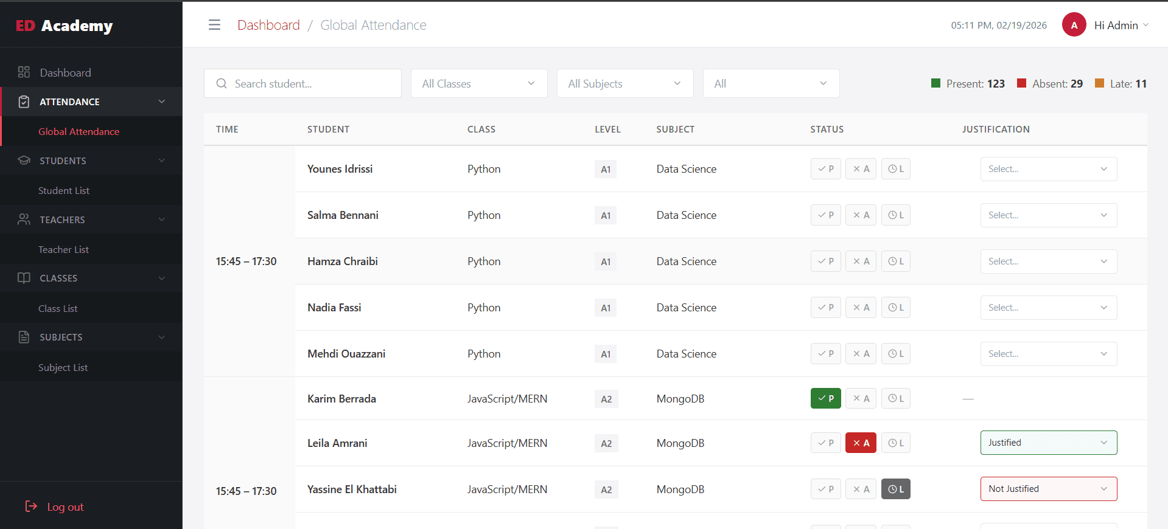Open Yassine El Khattabi's Not Justified dropdown
Image resolution: width=1168 pixels, height=529 pixels.
click(x=1049, y=489)
